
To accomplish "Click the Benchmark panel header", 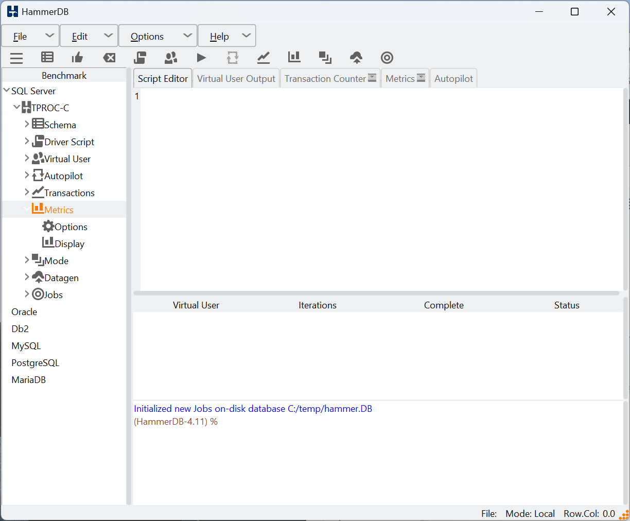I will (64, 75).
